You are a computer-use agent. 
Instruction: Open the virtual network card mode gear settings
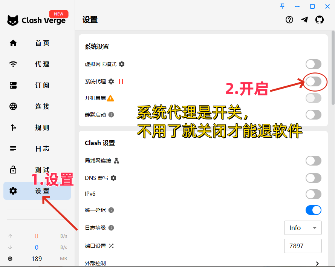click(x=122, y=64)
